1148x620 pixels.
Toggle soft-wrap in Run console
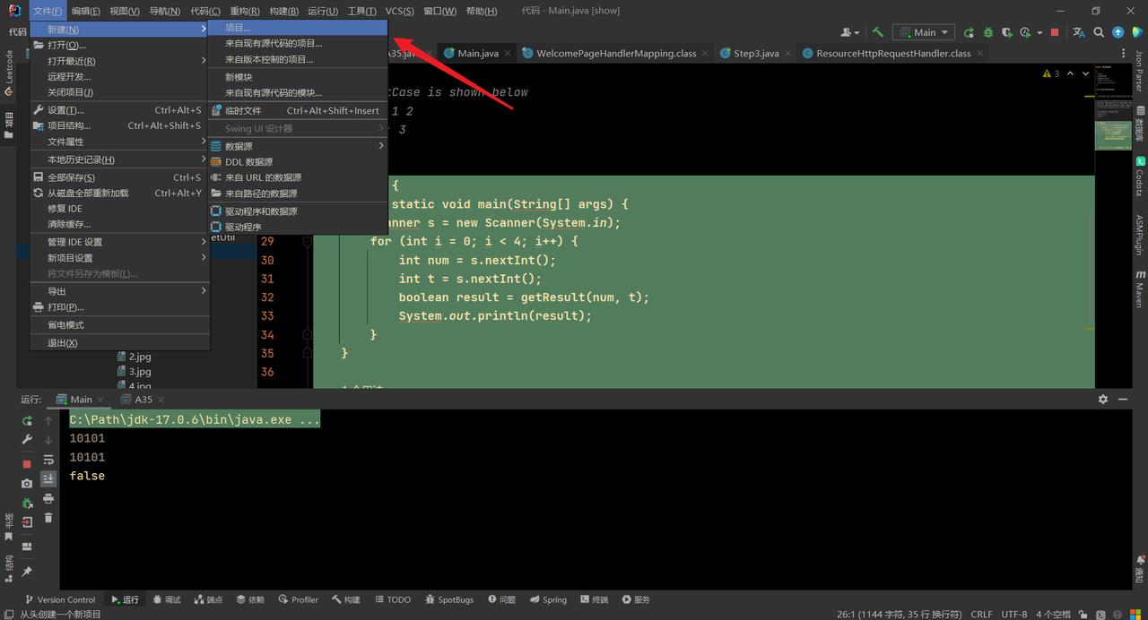click(48, 460)
